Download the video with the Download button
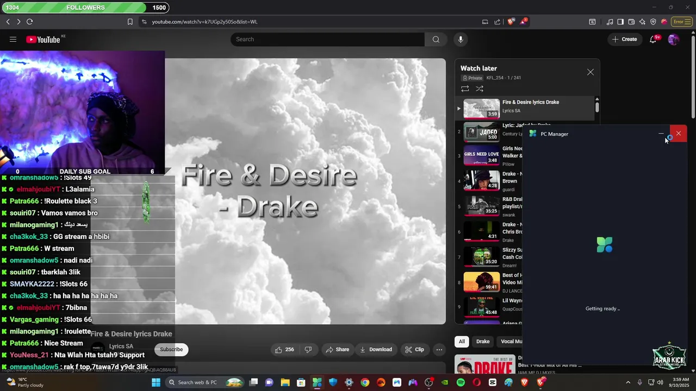 (375, 350)
